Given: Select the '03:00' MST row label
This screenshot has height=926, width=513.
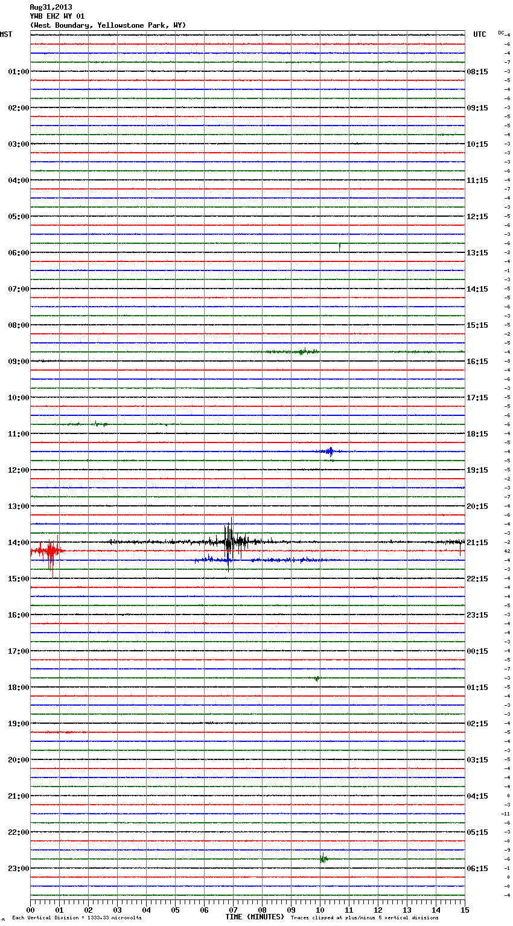Looking at the screenshot, I should pyautogui.click(x=19, y=144).
